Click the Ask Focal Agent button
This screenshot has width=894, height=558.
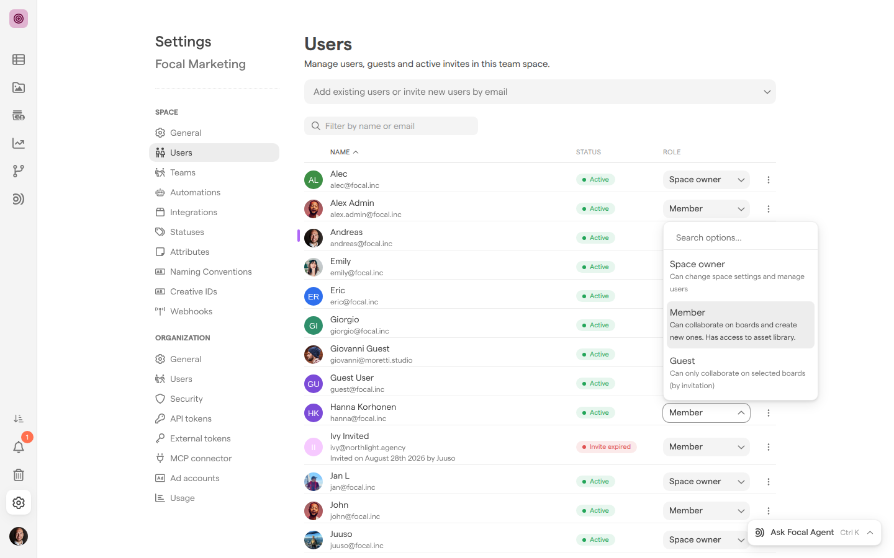pos(815,533)
